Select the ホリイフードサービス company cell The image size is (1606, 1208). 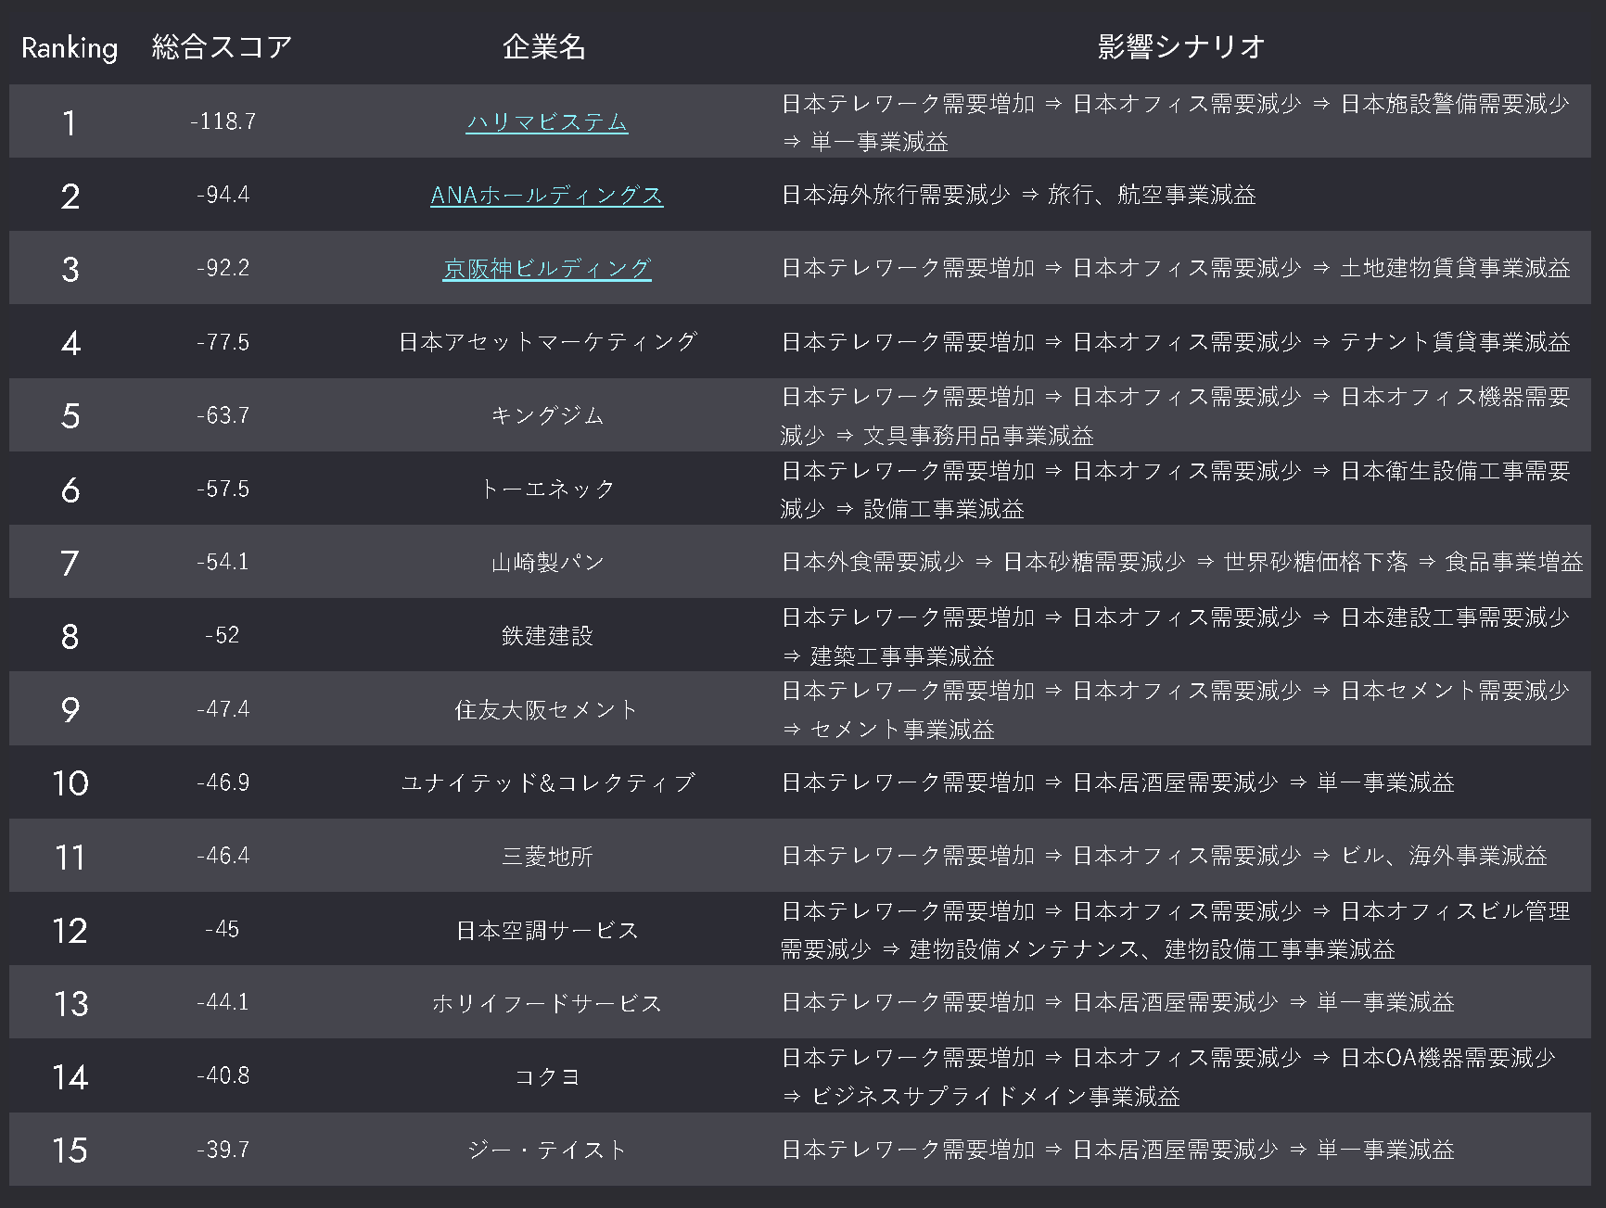pos(547,1003)
